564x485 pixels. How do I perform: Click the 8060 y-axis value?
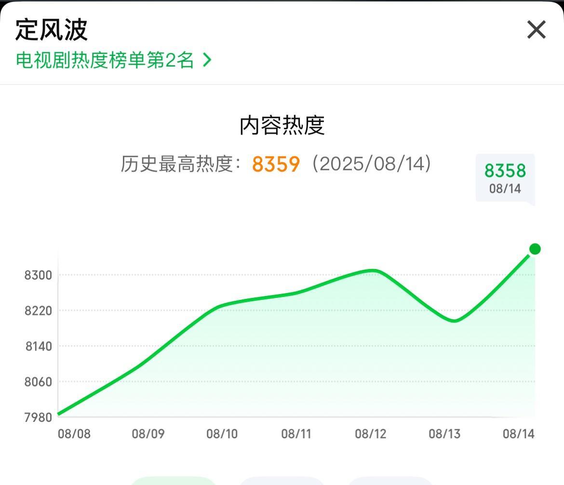point(38,382)
